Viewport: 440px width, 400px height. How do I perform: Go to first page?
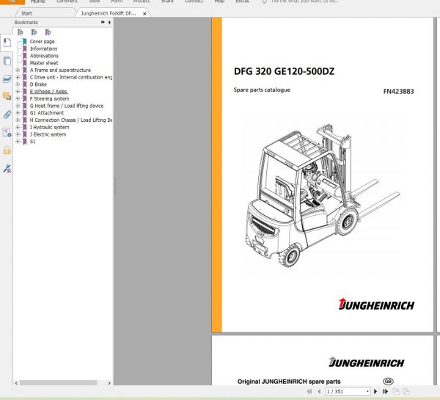(x=309, y=391)
